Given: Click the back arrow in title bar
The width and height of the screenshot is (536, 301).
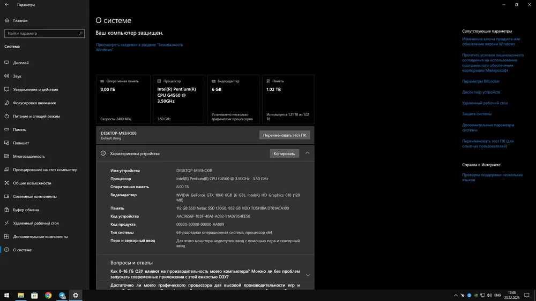Looking at the screenshot, I should (6, 5).
